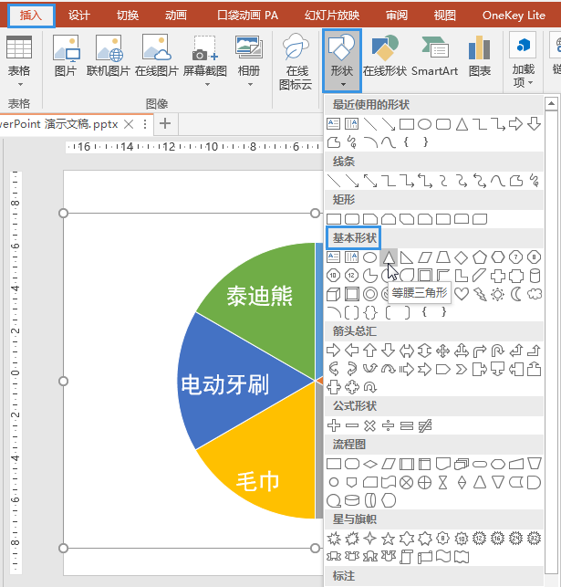The width and height of the screenshot is (561, 587).
Task: Open the SmartArt insert tool
Action: (434, 57)
